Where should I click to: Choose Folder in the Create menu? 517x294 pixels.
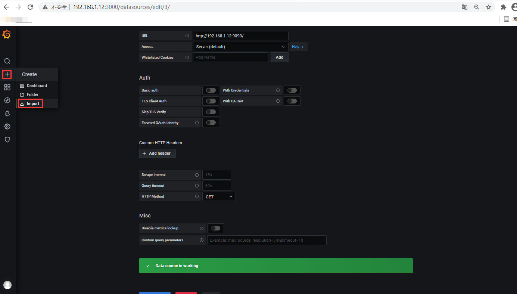[x=33, y=94]
